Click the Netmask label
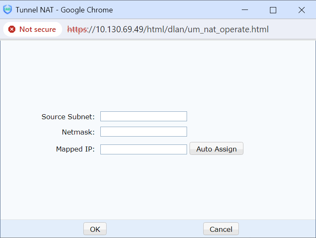 (x=78, y=132)
